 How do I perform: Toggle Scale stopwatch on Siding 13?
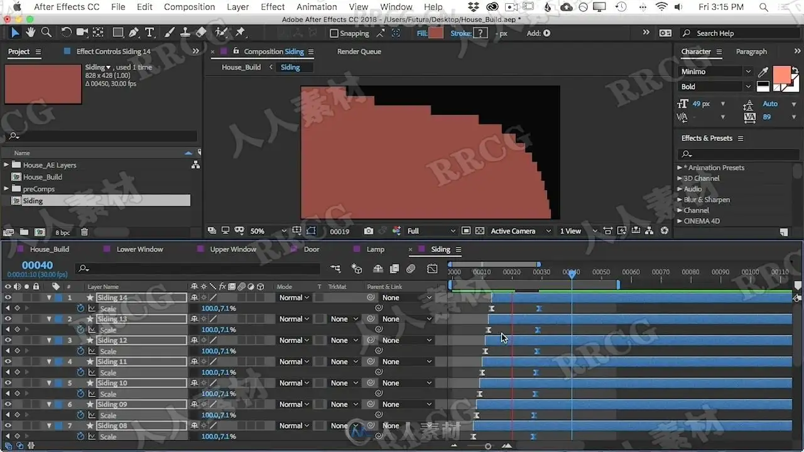click(x=80, y=330)
